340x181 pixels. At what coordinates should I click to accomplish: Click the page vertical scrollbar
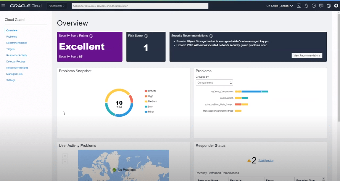point(339,67)
